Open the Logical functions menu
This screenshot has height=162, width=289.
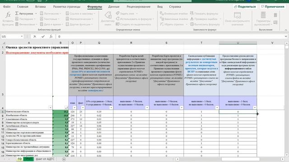pyautogui.click(x=51, y=13)
